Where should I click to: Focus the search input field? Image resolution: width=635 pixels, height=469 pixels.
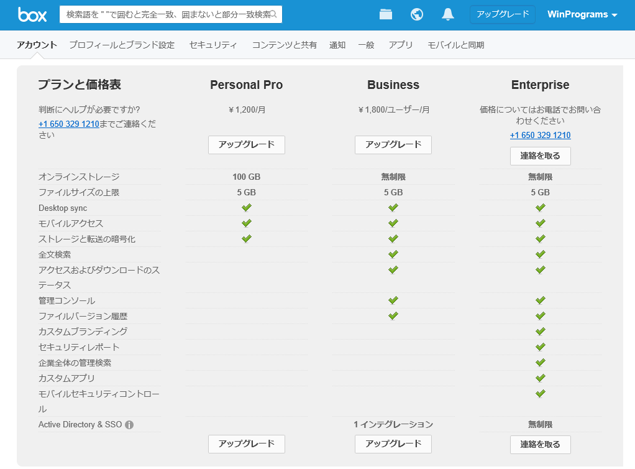coord(170,14)
